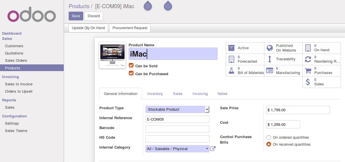Open the Invoicing tab in the product form
Image resolution: width=345 pixels, height=162 pixels.
(200, 94)
